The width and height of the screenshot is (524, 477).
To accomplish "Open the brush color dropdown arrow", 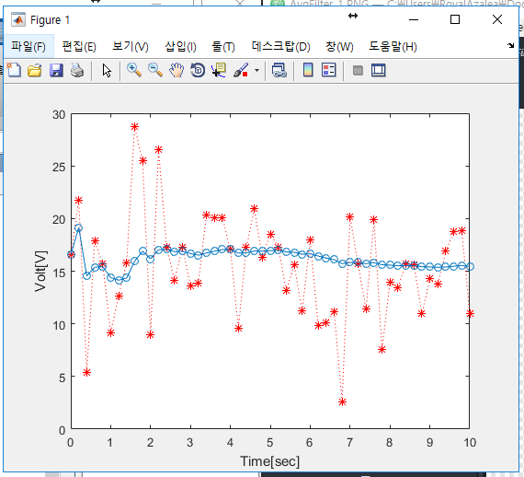I will pos(256,70).
